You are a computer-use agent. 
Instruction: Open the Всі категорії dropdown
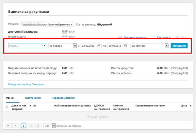tap(149, 46)
